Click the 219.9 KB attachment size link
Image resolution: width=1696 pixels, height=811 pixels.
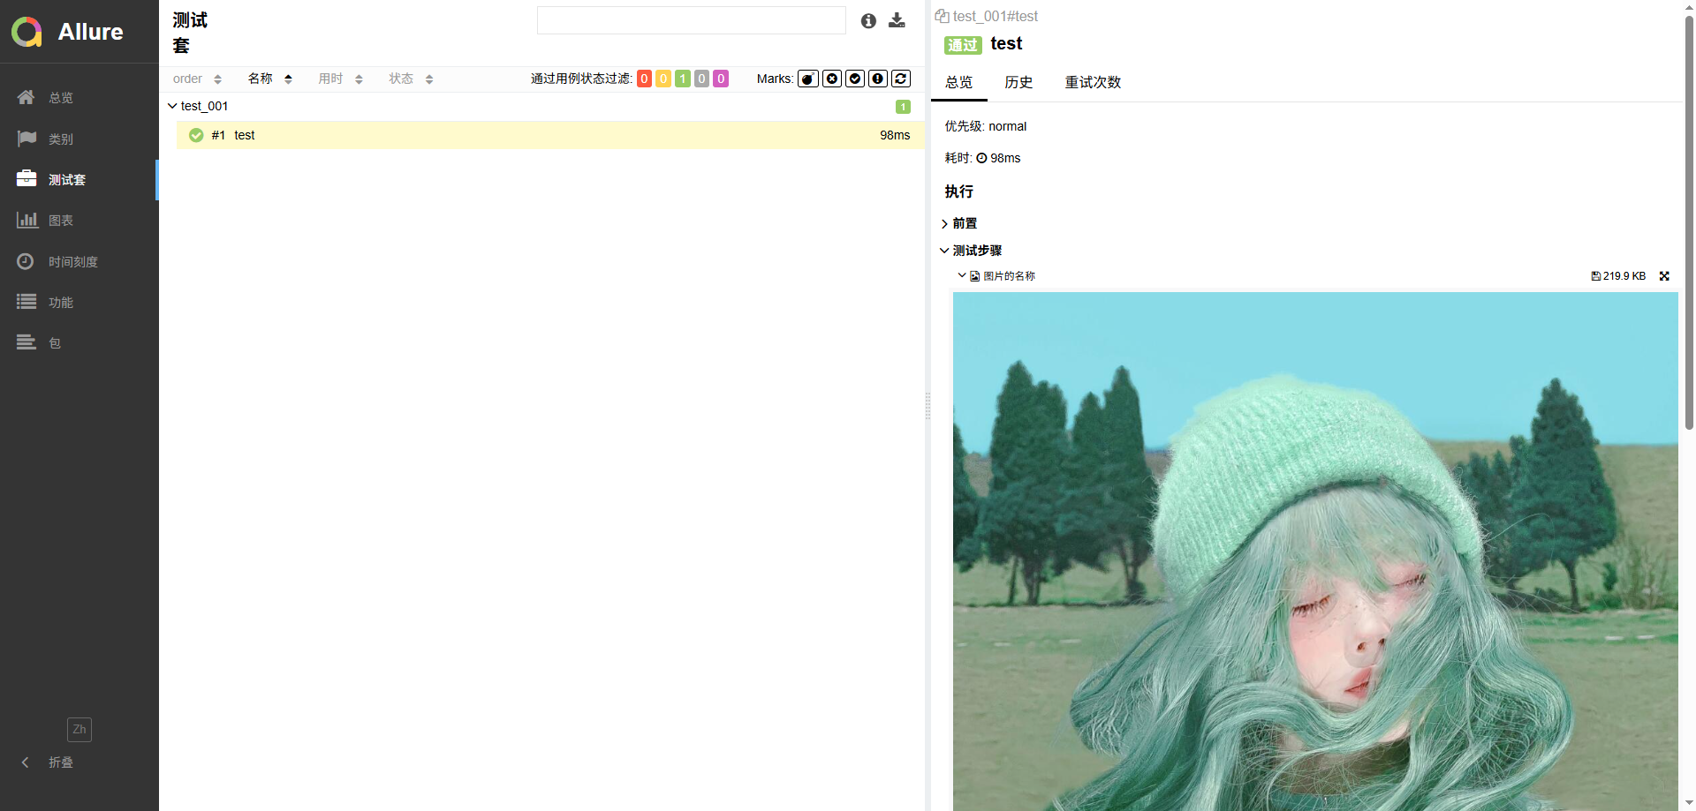[1618, 276]
